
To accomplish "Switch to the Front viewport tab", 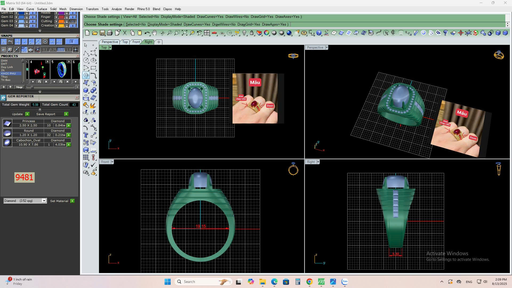I will [136, 42].
